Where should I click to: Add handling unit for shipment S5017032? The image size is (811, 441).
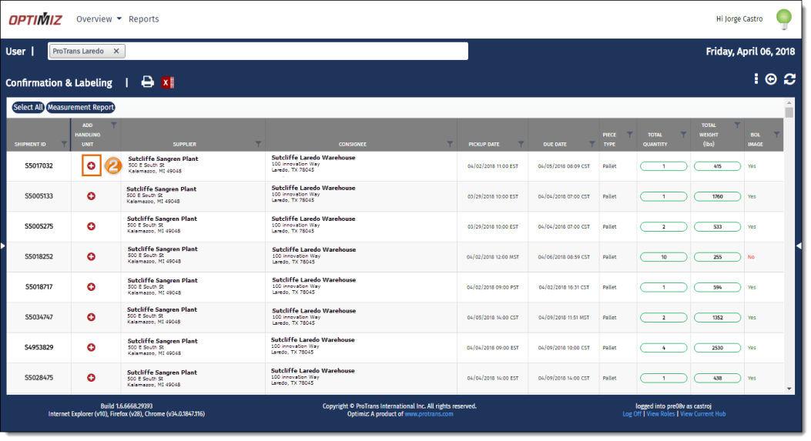(x=91, y=165)
